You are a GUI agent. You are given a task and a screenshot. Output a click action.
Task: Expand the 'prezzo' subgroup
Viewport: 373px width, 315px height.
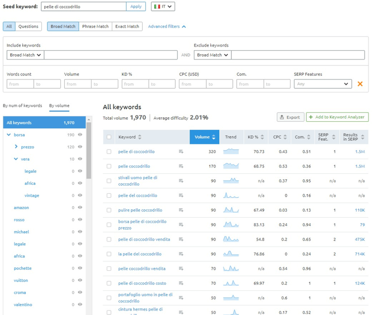click(16, 147)
